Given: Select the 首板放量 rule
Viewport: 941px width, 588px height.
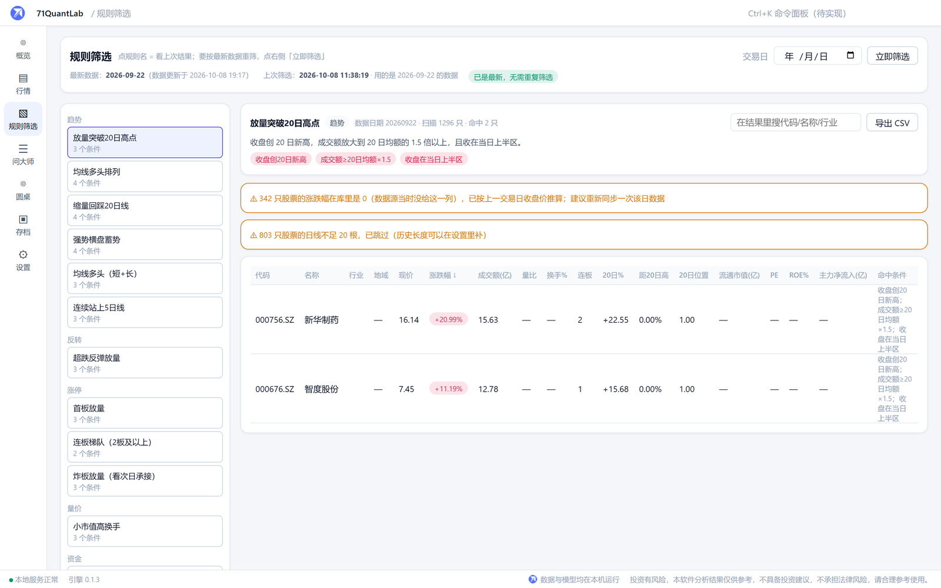Looking at the screenshot, I should pos(145,413).
